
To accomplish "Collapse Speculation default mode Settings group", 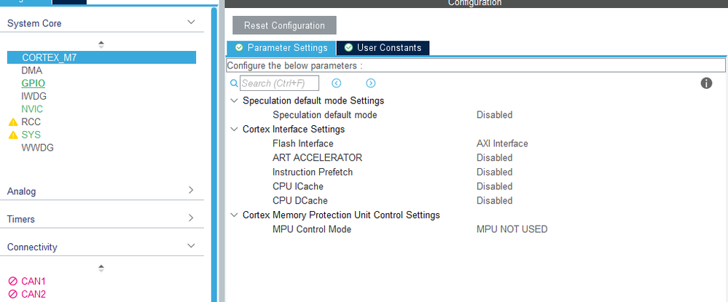I will click(x=234, y=101).
